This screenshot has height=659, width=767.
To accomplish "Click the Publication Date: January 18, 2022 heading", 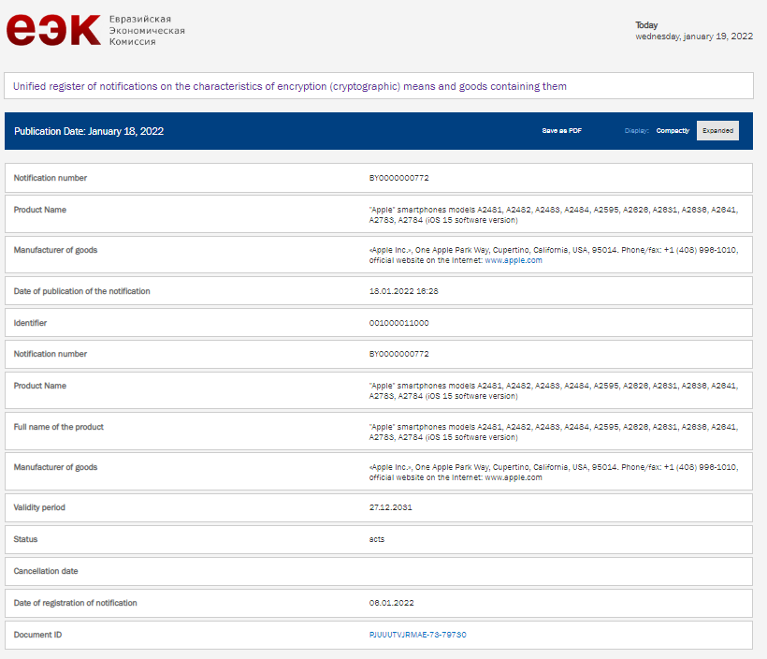I will [89, 131].
